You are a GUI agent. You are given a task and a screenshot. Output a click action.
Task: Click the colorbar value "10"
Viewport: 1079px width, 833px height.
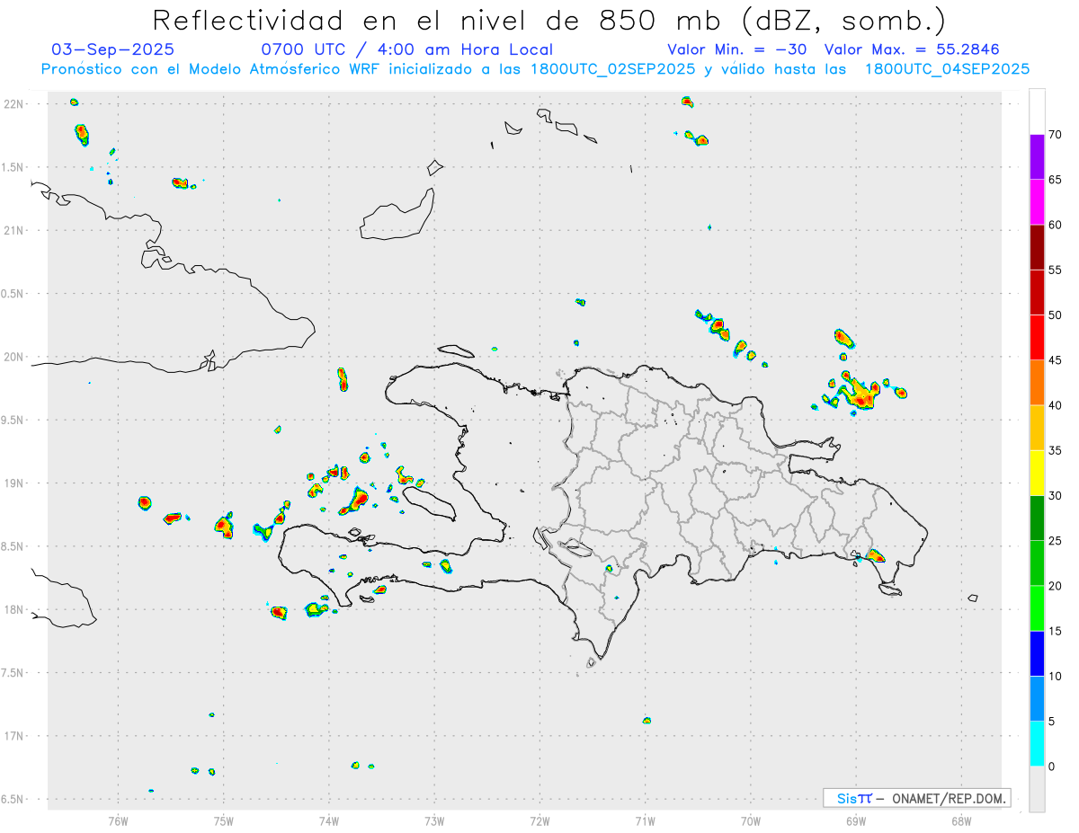pos(1056,676)
